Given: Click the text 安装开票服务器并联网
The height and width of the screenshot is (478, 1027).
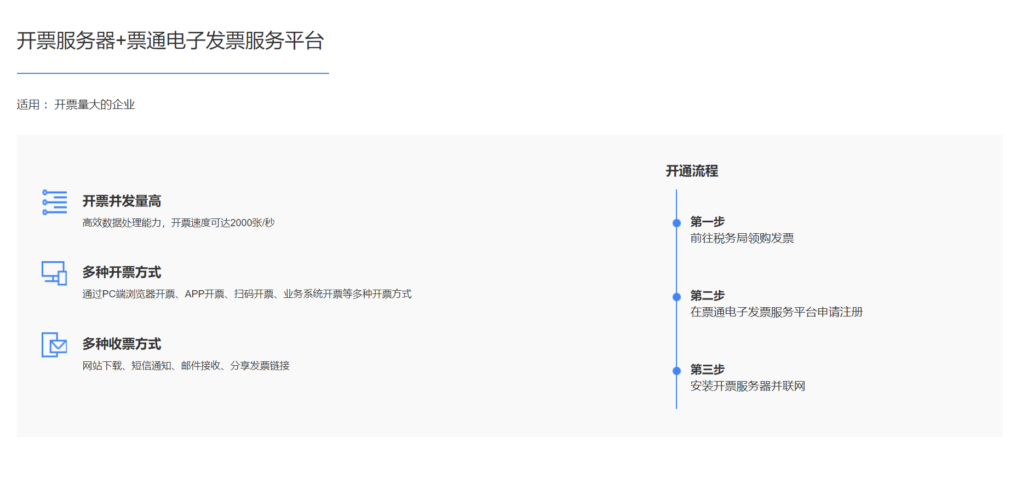Looking at the screenshot, I should tap(748, 386).
